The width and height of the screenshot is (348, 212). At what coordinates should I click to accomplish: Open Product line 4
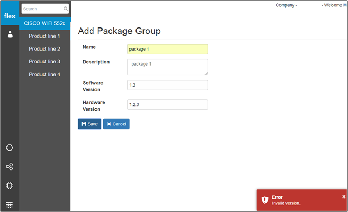pos(45,75)
